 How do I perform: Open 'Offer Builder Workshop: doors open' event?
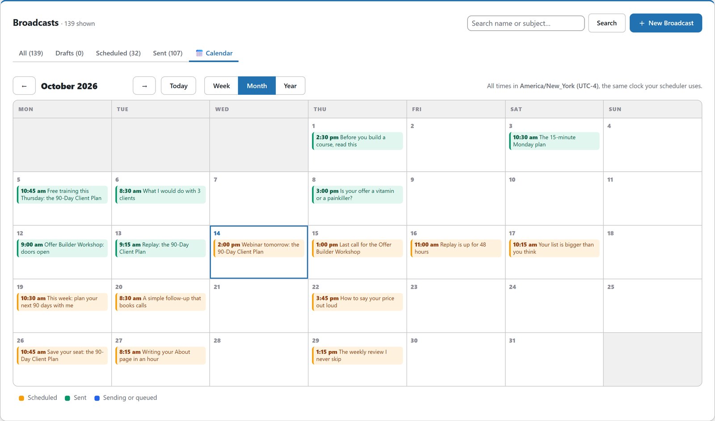(x=62, y=248)
